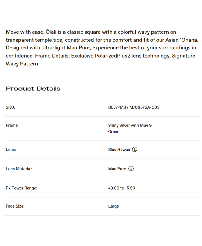This screenshot has height=246, width=202.
Task: Click the opening phrase "Move with ease"
Action: tap(25, 32)
